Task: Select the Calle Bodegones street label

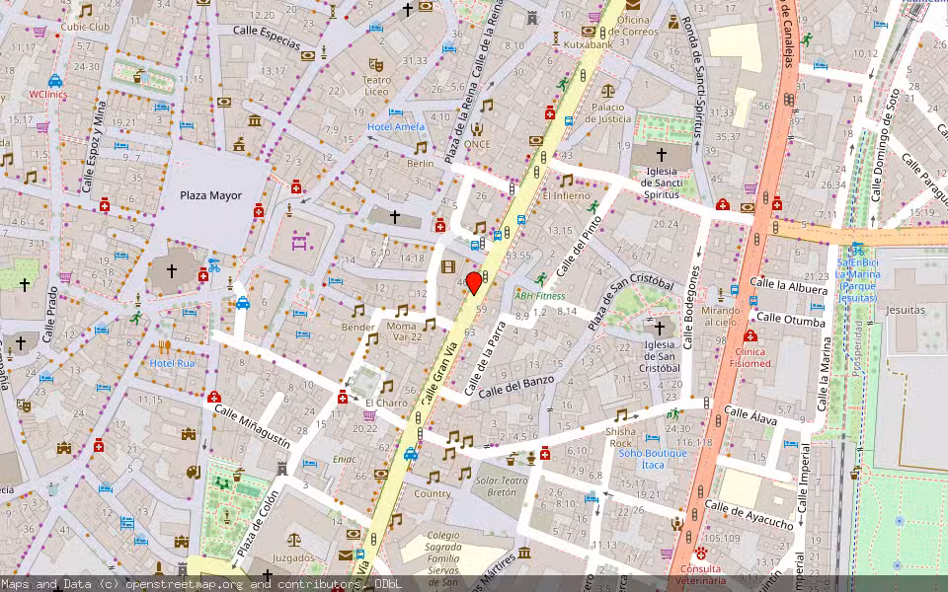Action: (690, 308)
